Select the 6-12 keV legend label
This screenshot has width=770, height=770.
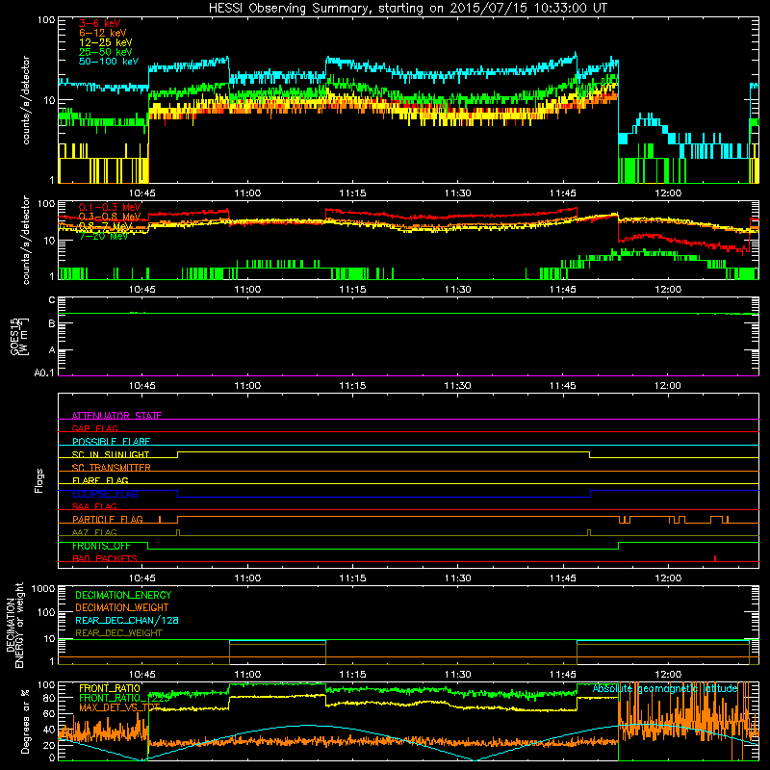pyautogui.click(x=103, y=33)
